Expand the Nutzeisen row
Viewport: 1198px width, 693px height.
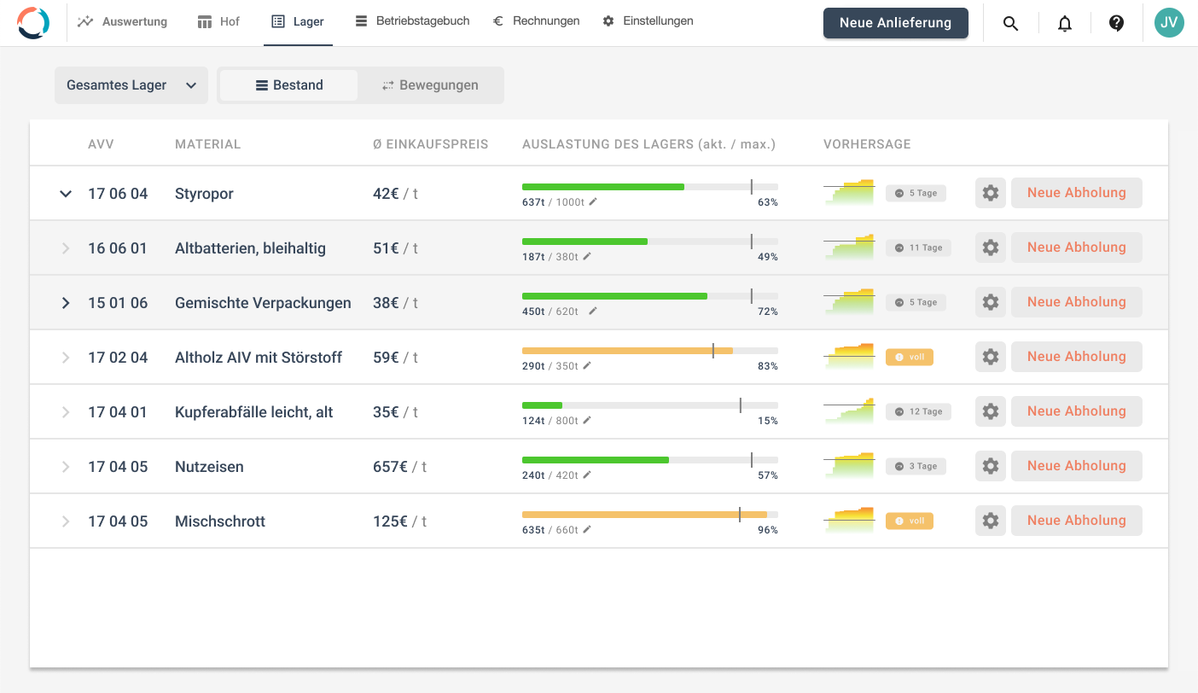point(66,467)
